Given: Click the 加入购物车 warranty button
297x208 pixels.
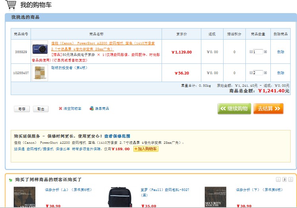Looking at the screenshot, I should [146, 149].
